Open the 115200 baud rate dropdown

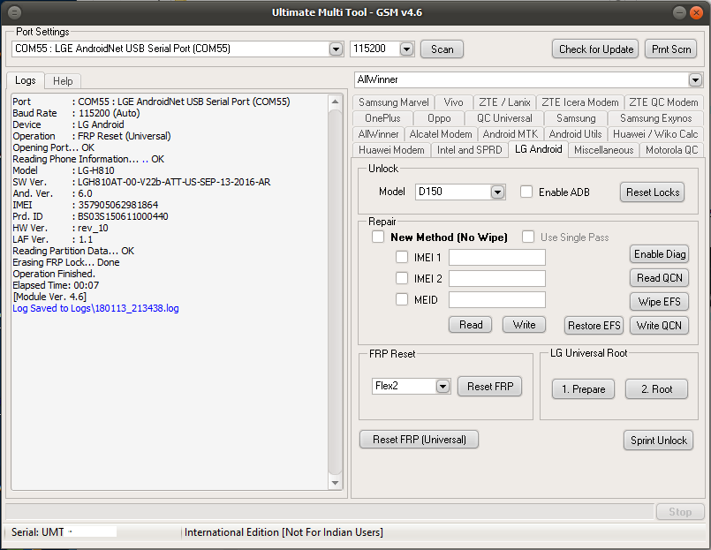[x=407, y=49]
